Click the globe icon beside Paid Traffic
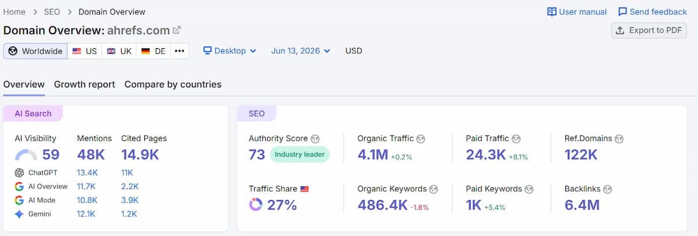The width and height of the screenshot is (698, 236). (x=517, y=139)
